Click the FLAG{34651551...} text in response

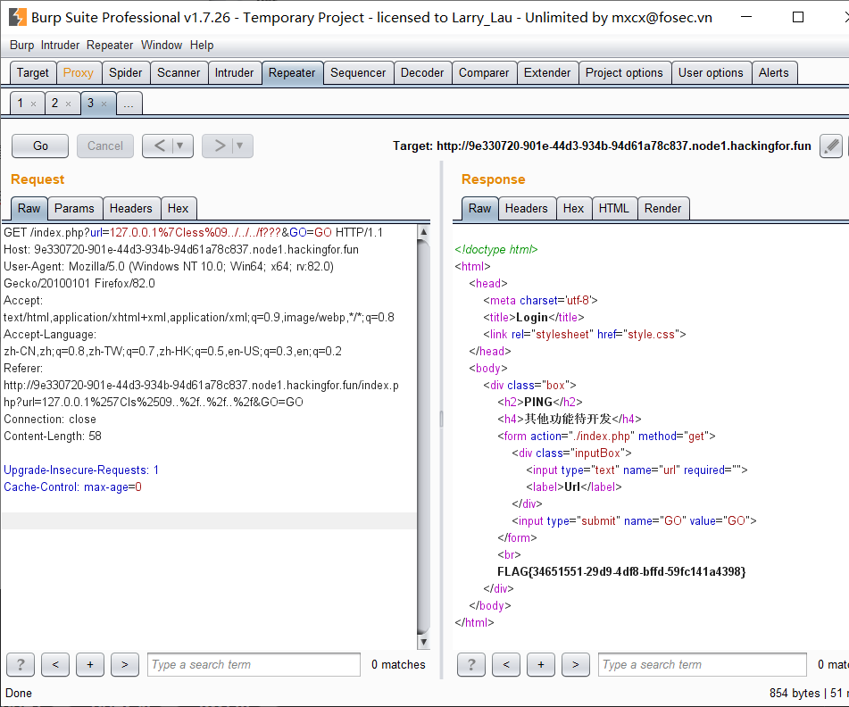621,571
